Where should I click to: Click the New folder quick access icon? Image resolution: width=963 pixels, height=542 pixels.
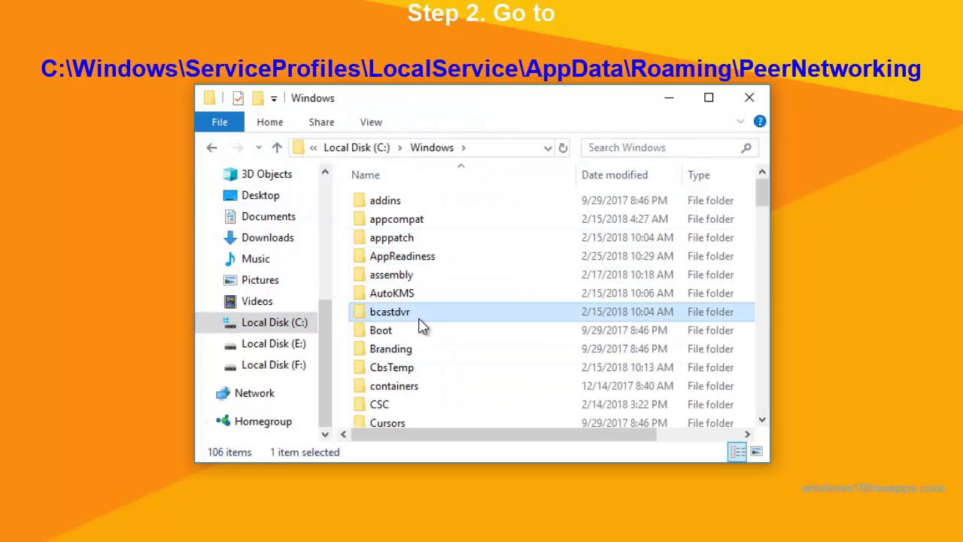click(258, 98)
